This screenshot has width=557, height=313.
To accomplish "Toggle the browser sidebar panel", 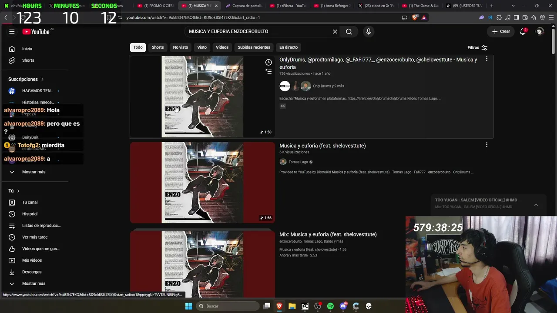I will coord(517,17).
